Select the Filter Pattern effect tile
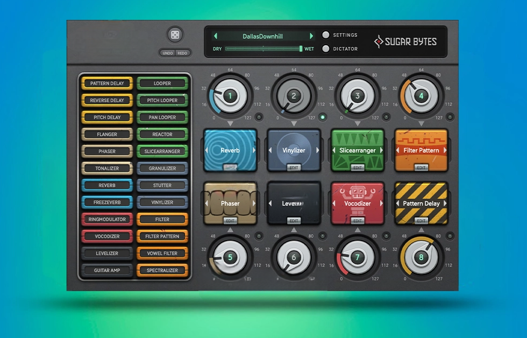The height and width of the screenshot is (338, 527). point(421,150)
